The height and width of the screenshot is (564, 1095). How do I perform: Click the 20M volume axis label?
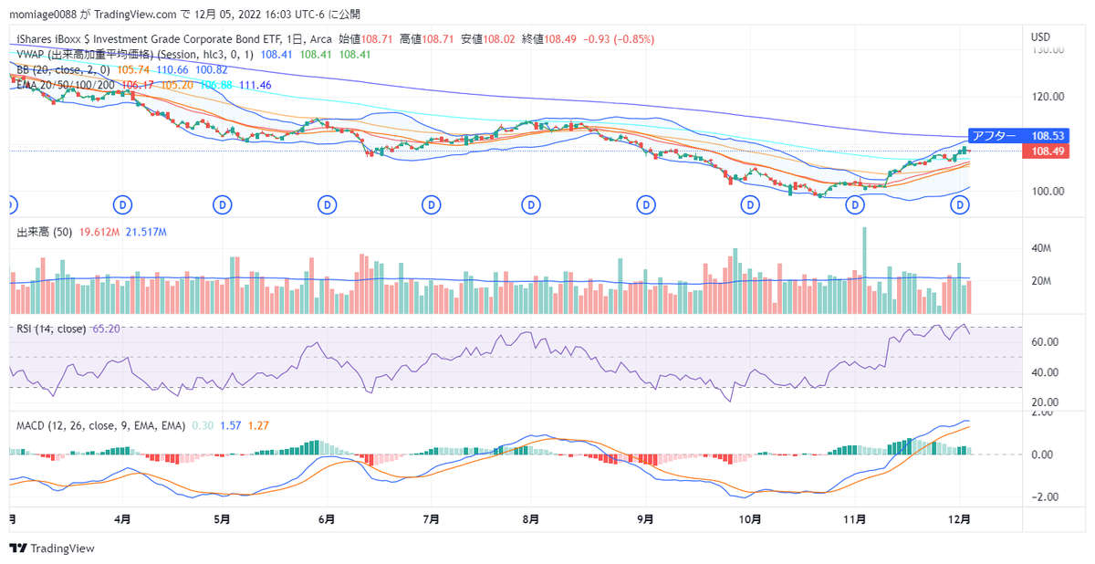1043,281
